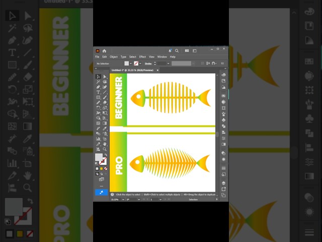The width and height of the screenshot is (322, 242).
Task: Open the File menu
Action: coord(97,57)
